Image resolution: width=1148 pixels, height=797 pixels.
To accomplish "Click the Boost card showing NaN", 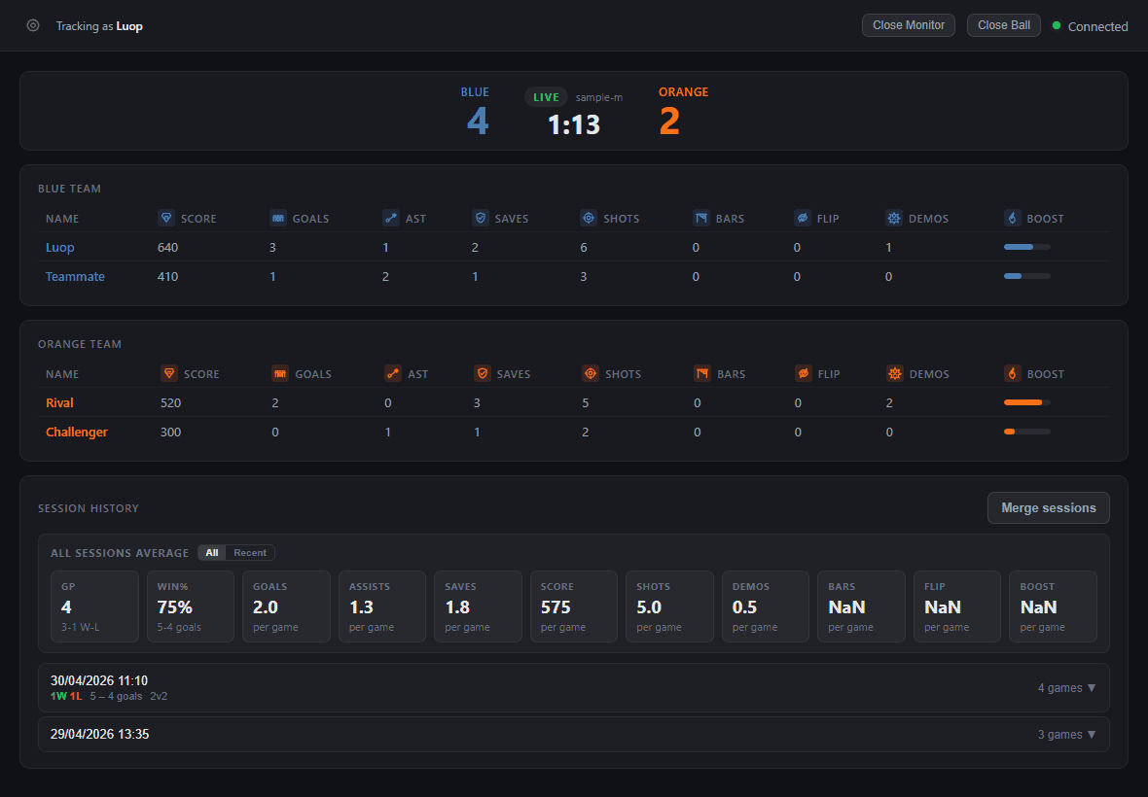I will 1053,606.
